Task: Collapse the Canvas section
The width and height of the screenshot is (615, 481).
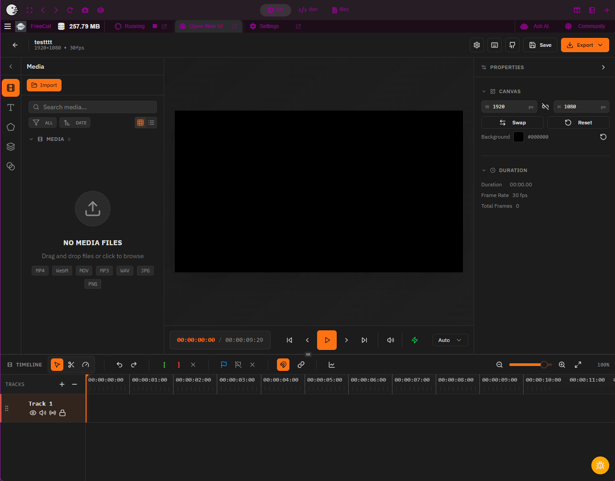Action: point(484,91)
